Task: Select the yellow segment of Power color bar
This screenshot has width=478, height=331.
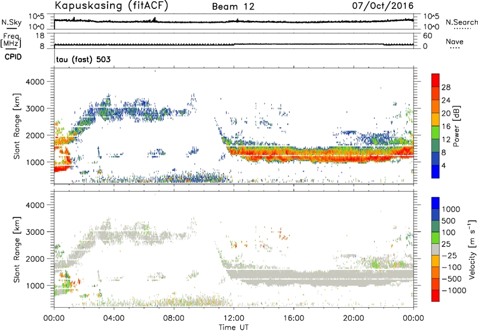Action: (436, 119)
